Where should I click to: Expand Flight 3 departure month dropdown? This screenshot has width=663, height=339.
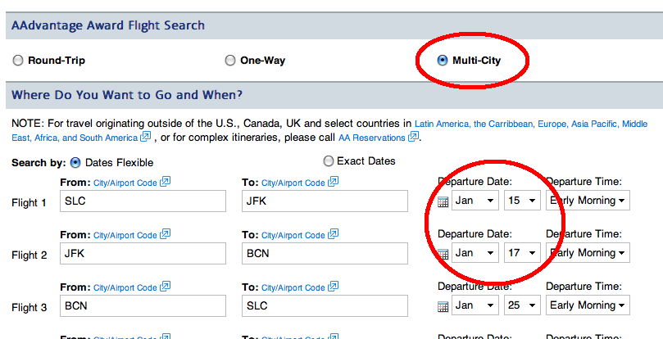(x=475, y=305)
